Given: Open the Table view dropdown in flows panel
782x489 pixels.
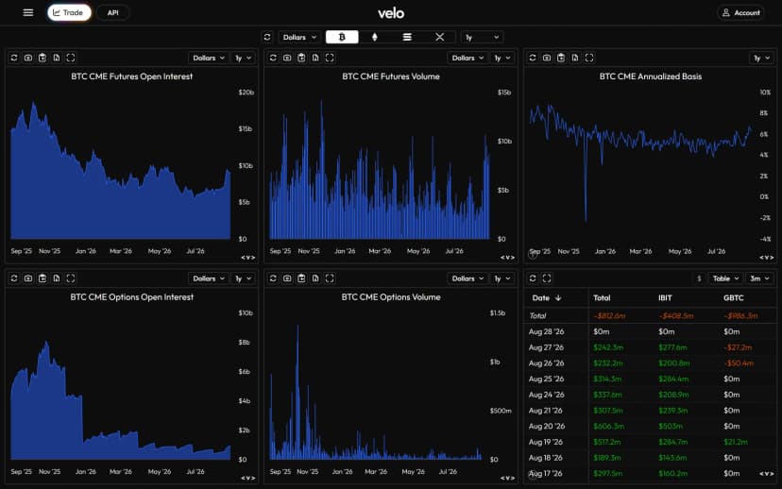Looking at the screenshot, I should (x=725, y=278).
